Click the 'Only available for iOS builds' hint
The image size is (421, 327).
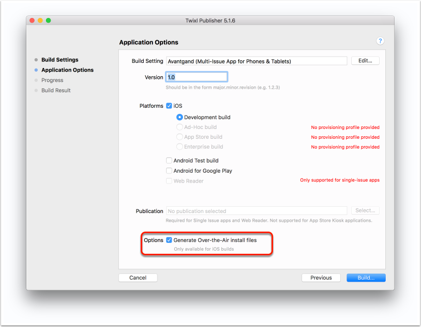tap(204, 249)
